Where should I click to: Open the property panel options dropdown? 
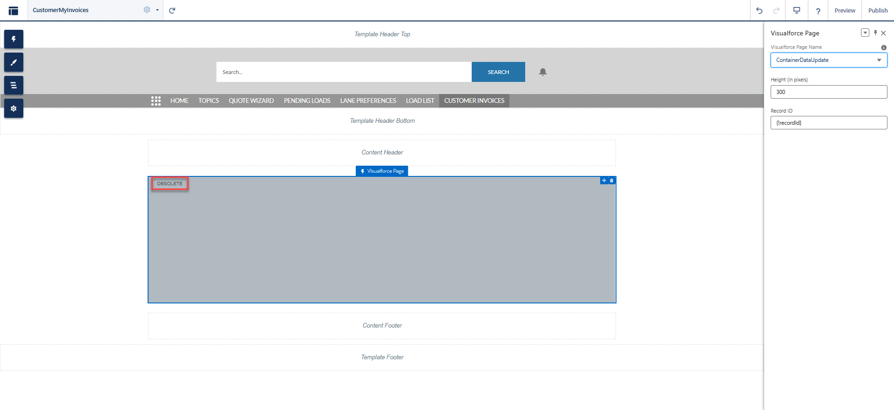coord(865,33)
